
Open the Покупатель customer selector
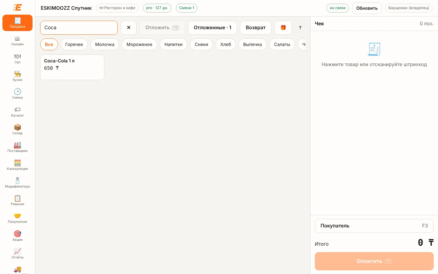tap(374, 226)
